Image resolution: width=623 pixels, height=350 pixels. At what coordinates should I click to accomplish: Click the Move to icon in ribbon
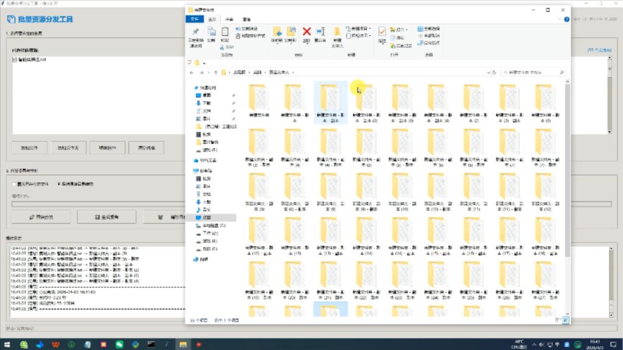[x=277, y=33]
